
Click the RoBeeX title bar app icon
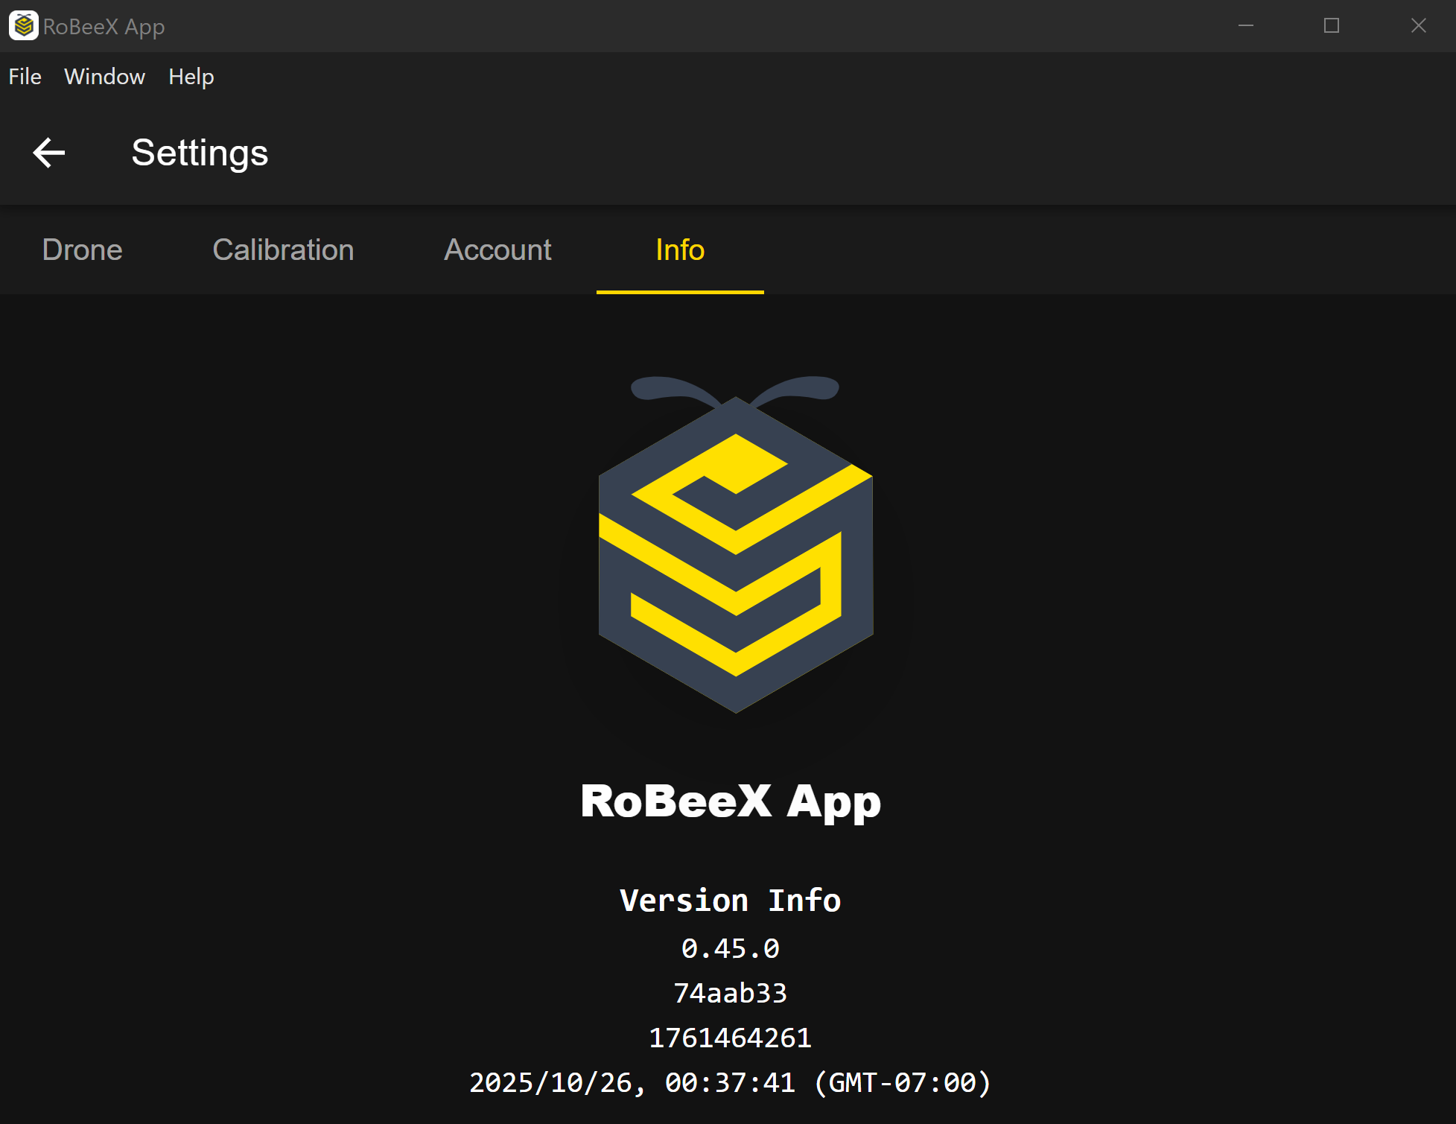coord(23,26)
